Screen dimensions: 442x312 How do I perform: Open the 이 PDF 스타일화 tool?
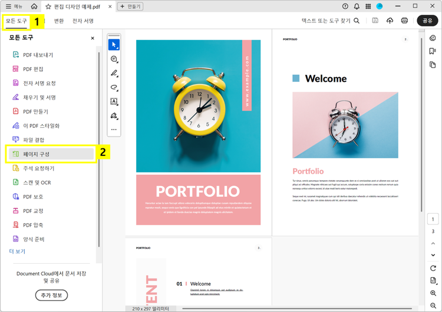(x=51, y=125)
